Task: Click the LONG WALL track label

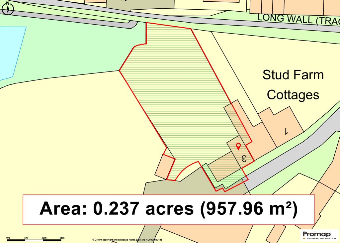Action: pos(298,19)
